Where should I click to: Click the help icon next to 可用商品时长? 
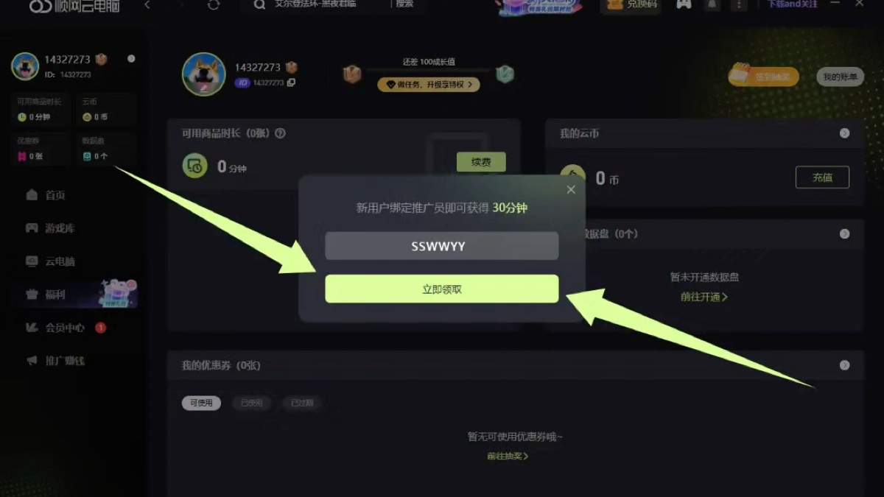coord(280,133)
